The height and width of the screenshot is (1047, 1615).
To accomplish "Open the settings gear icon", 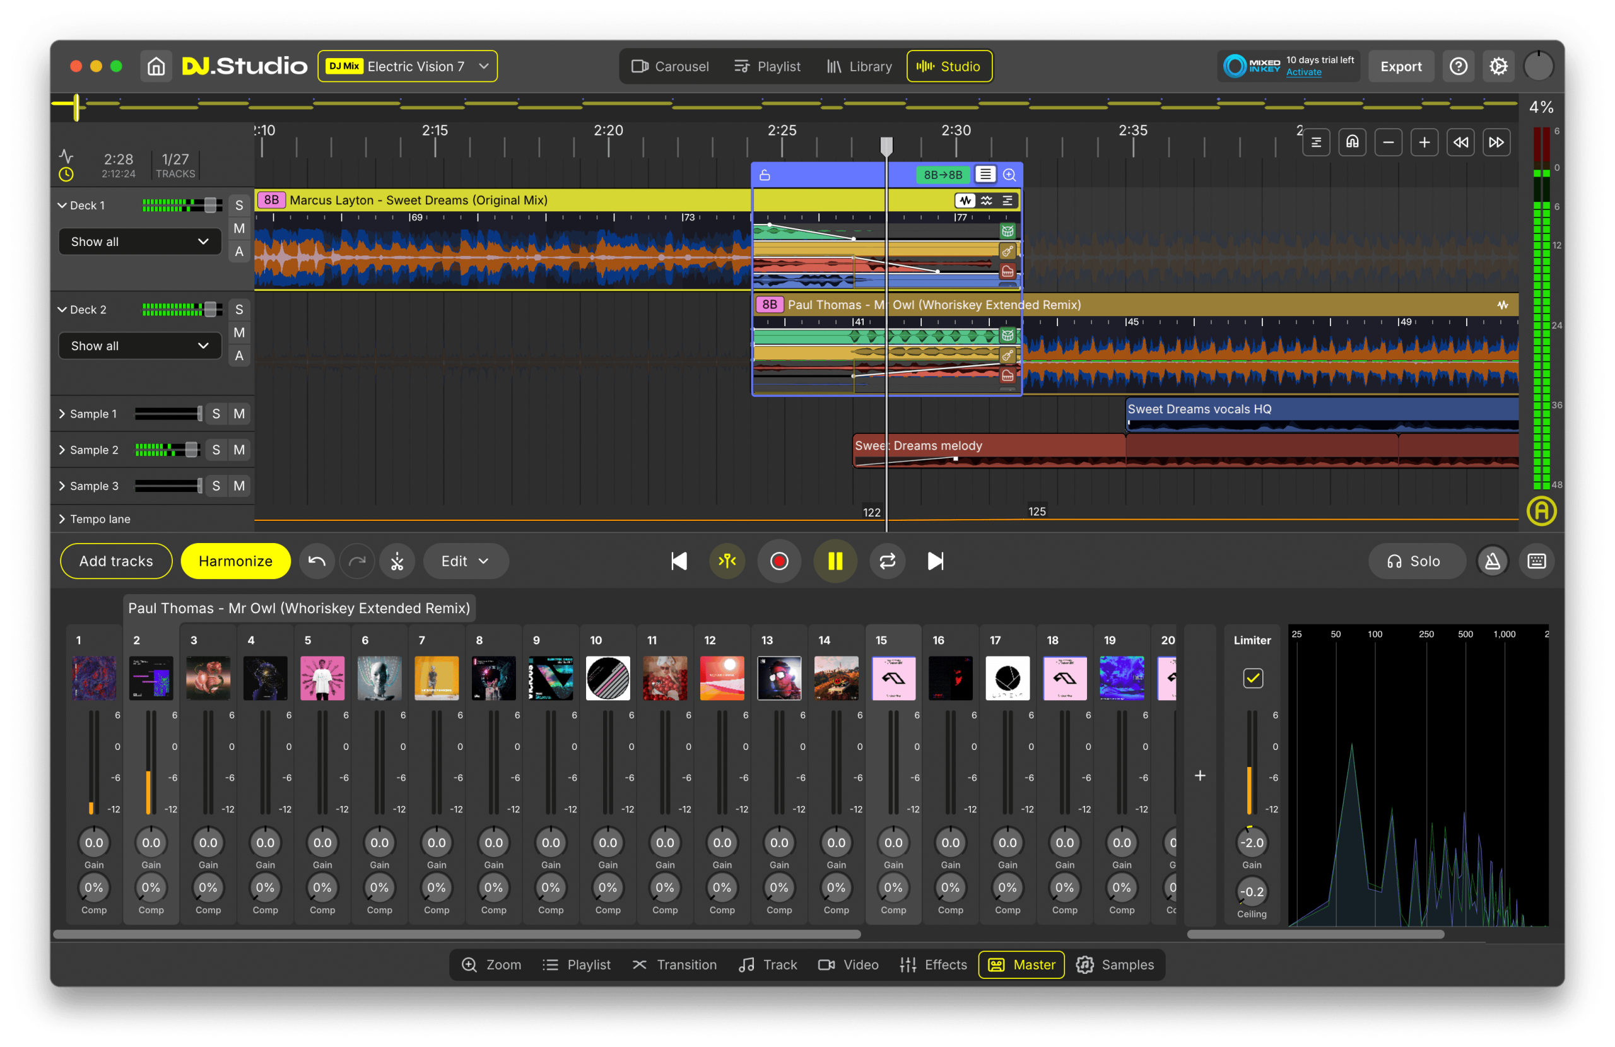I will pyautogui.click(x=1498, y=66).
